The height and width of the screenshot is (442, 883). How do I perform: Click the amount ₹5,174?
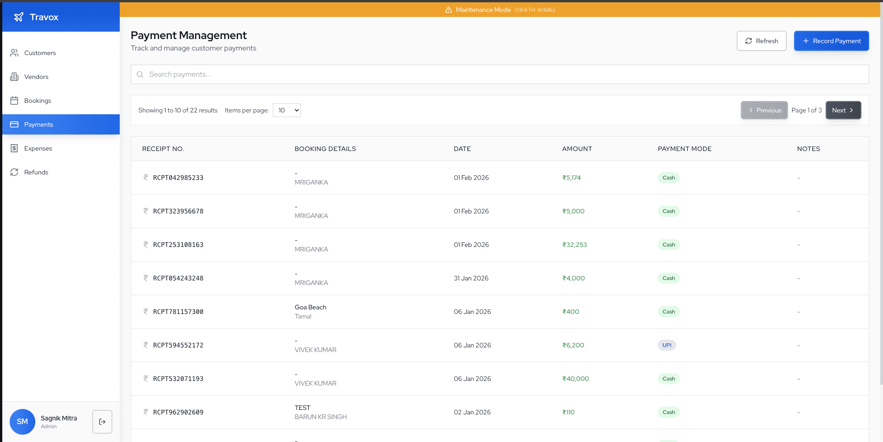coord(572,178)
